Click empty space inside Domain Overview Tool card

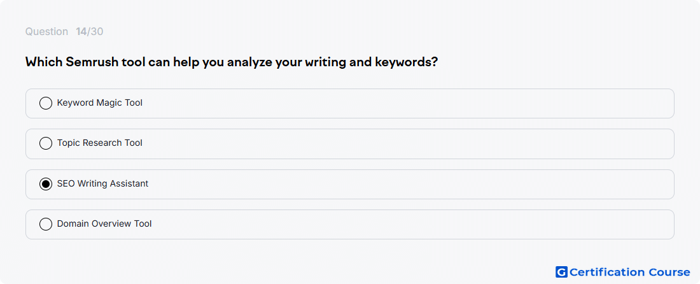click(x=402, y=224)
